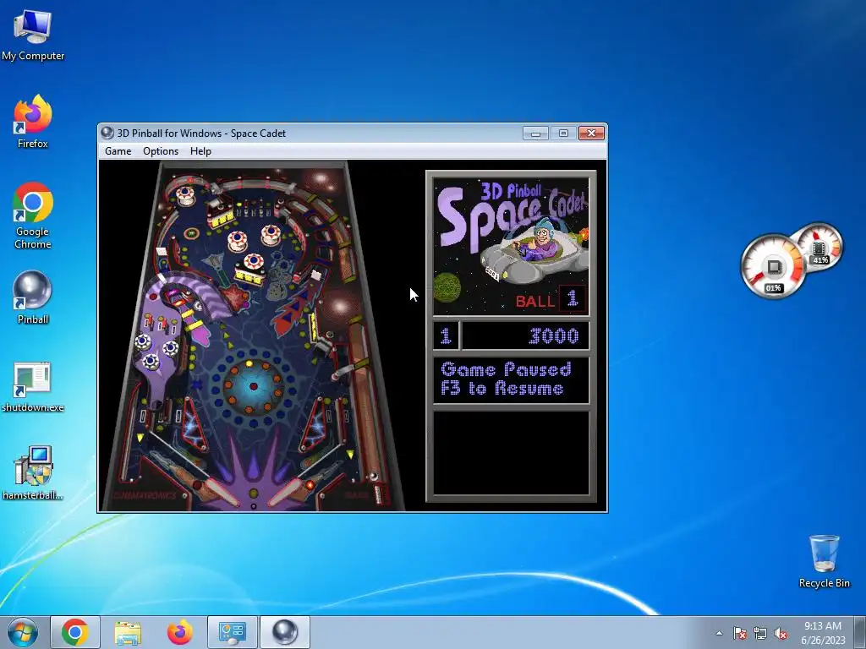Image resolution: width=866 pixels, height=649 pixels.
Task: Click the blue circular center target
Action: coord(254,385)
